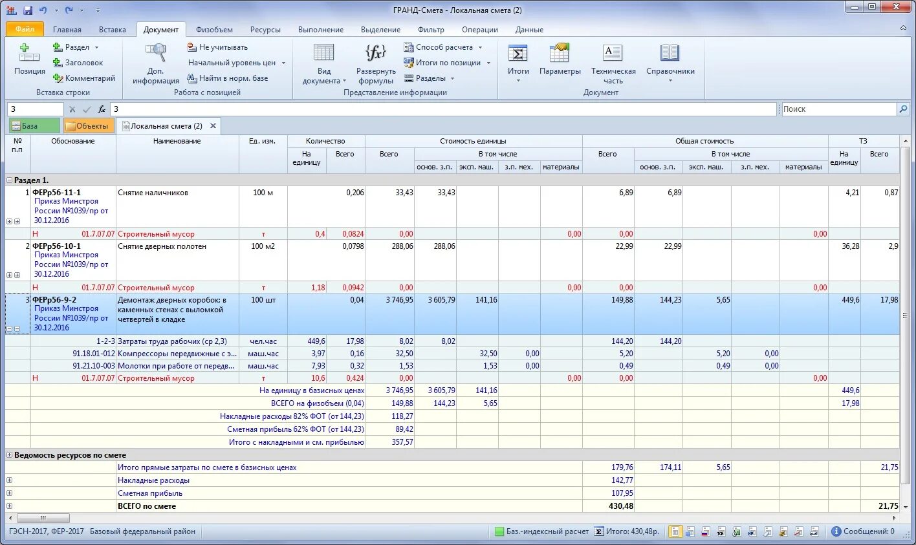
Task: Open the Справочники book menu
Action: coord(670,63)
